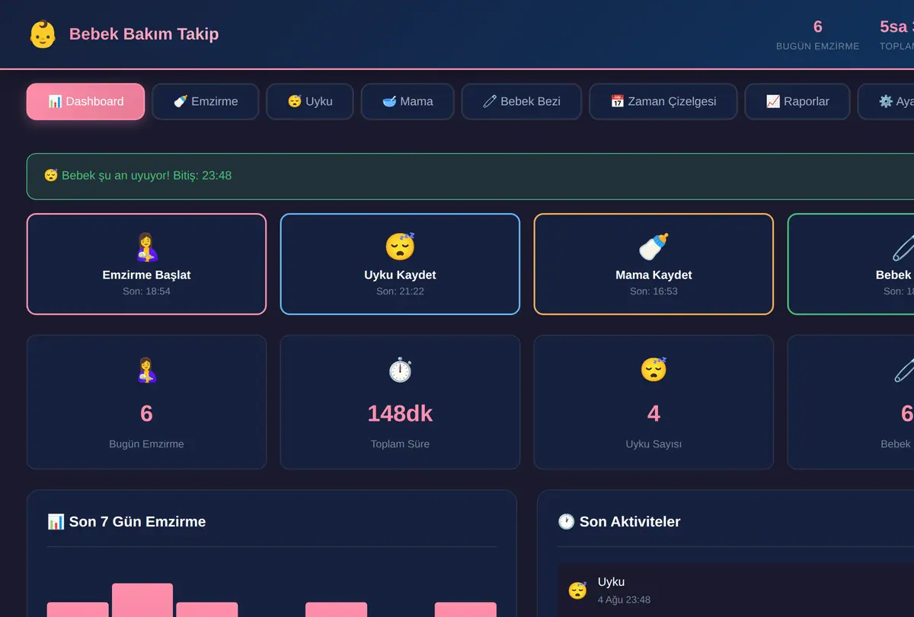Click the bar chart icon beside Son 7 Gün Emzirme
Image resolution: width=914 pixels, height=617 pixels.
56,521
